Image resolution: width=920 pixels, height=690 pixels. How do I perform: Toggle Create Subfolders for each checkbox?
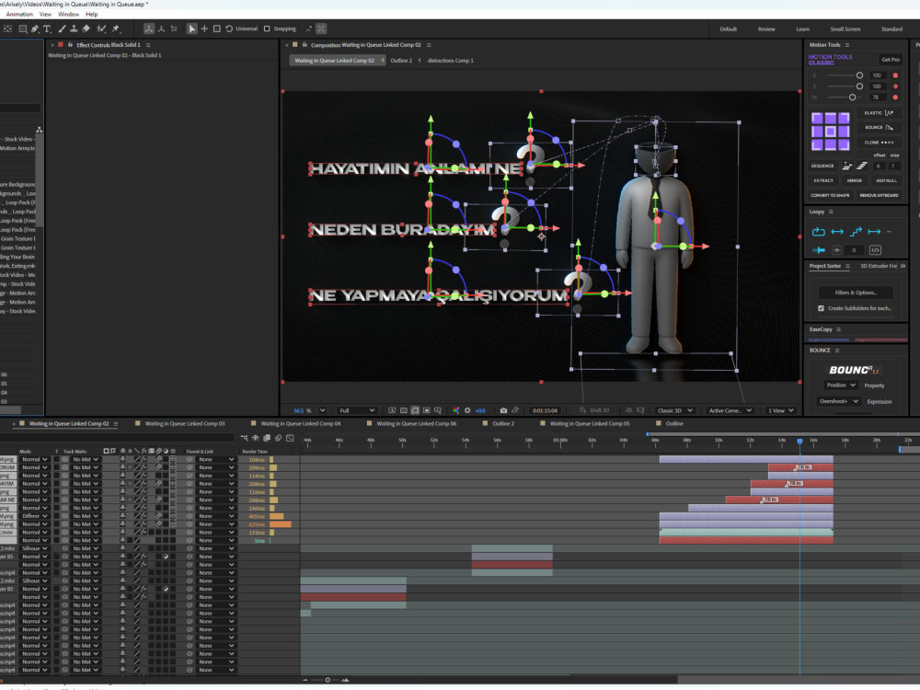pos(821,308)
